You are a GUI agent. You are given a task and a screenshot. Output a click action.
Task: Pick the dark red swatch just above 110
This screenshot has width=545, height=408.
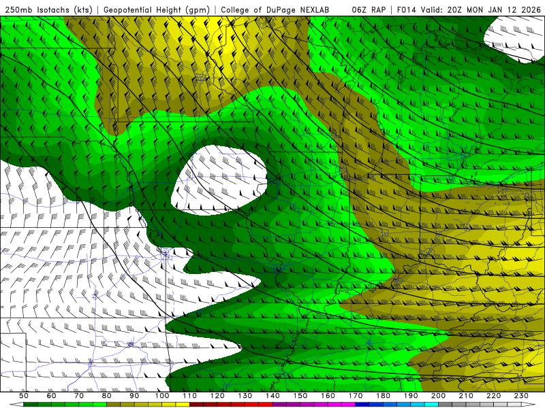pyautogui.click(x=196, y=405)
